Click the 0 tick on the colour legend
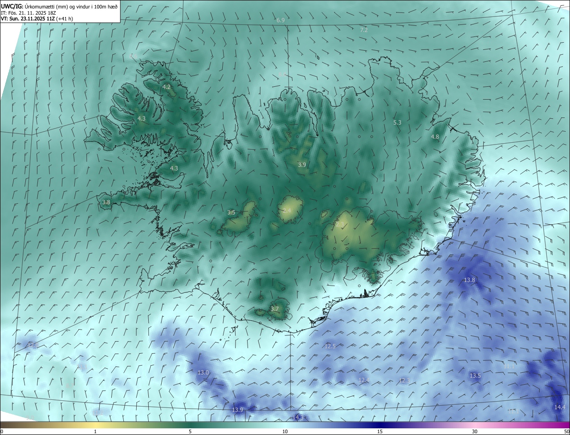 point(2,431)
